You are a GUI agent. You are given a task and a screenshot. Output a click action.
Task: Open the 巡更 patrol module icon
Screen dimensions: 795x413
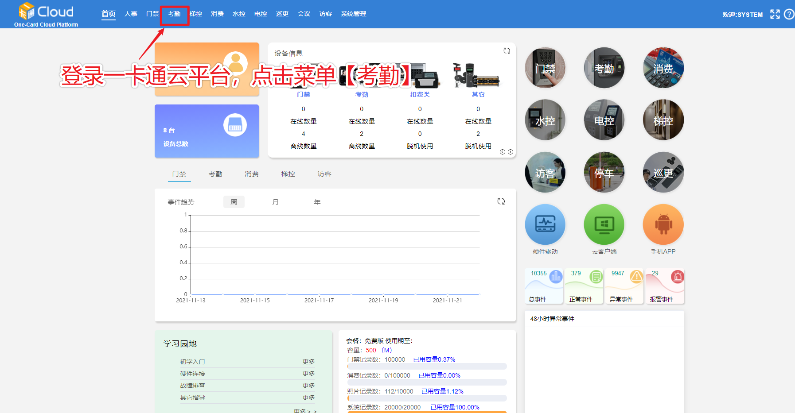click(x=663, y=172)
